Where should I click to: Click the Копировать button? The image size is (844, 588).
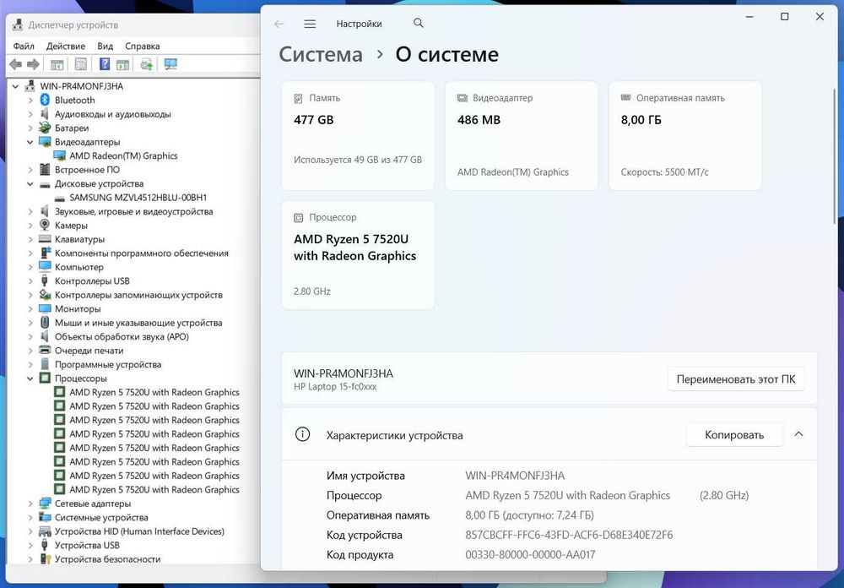pyautogui.click(x=734, y=434)
